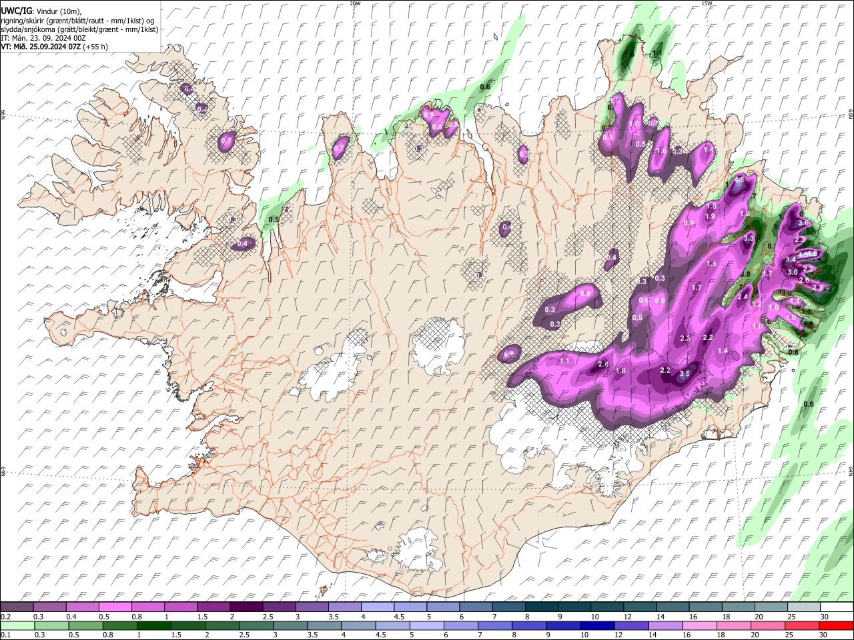The width and height of the screenshot is (854, 640).
Task: Select the dark mauve 0.2 swatch in upper legend
Action: point(17,607)
